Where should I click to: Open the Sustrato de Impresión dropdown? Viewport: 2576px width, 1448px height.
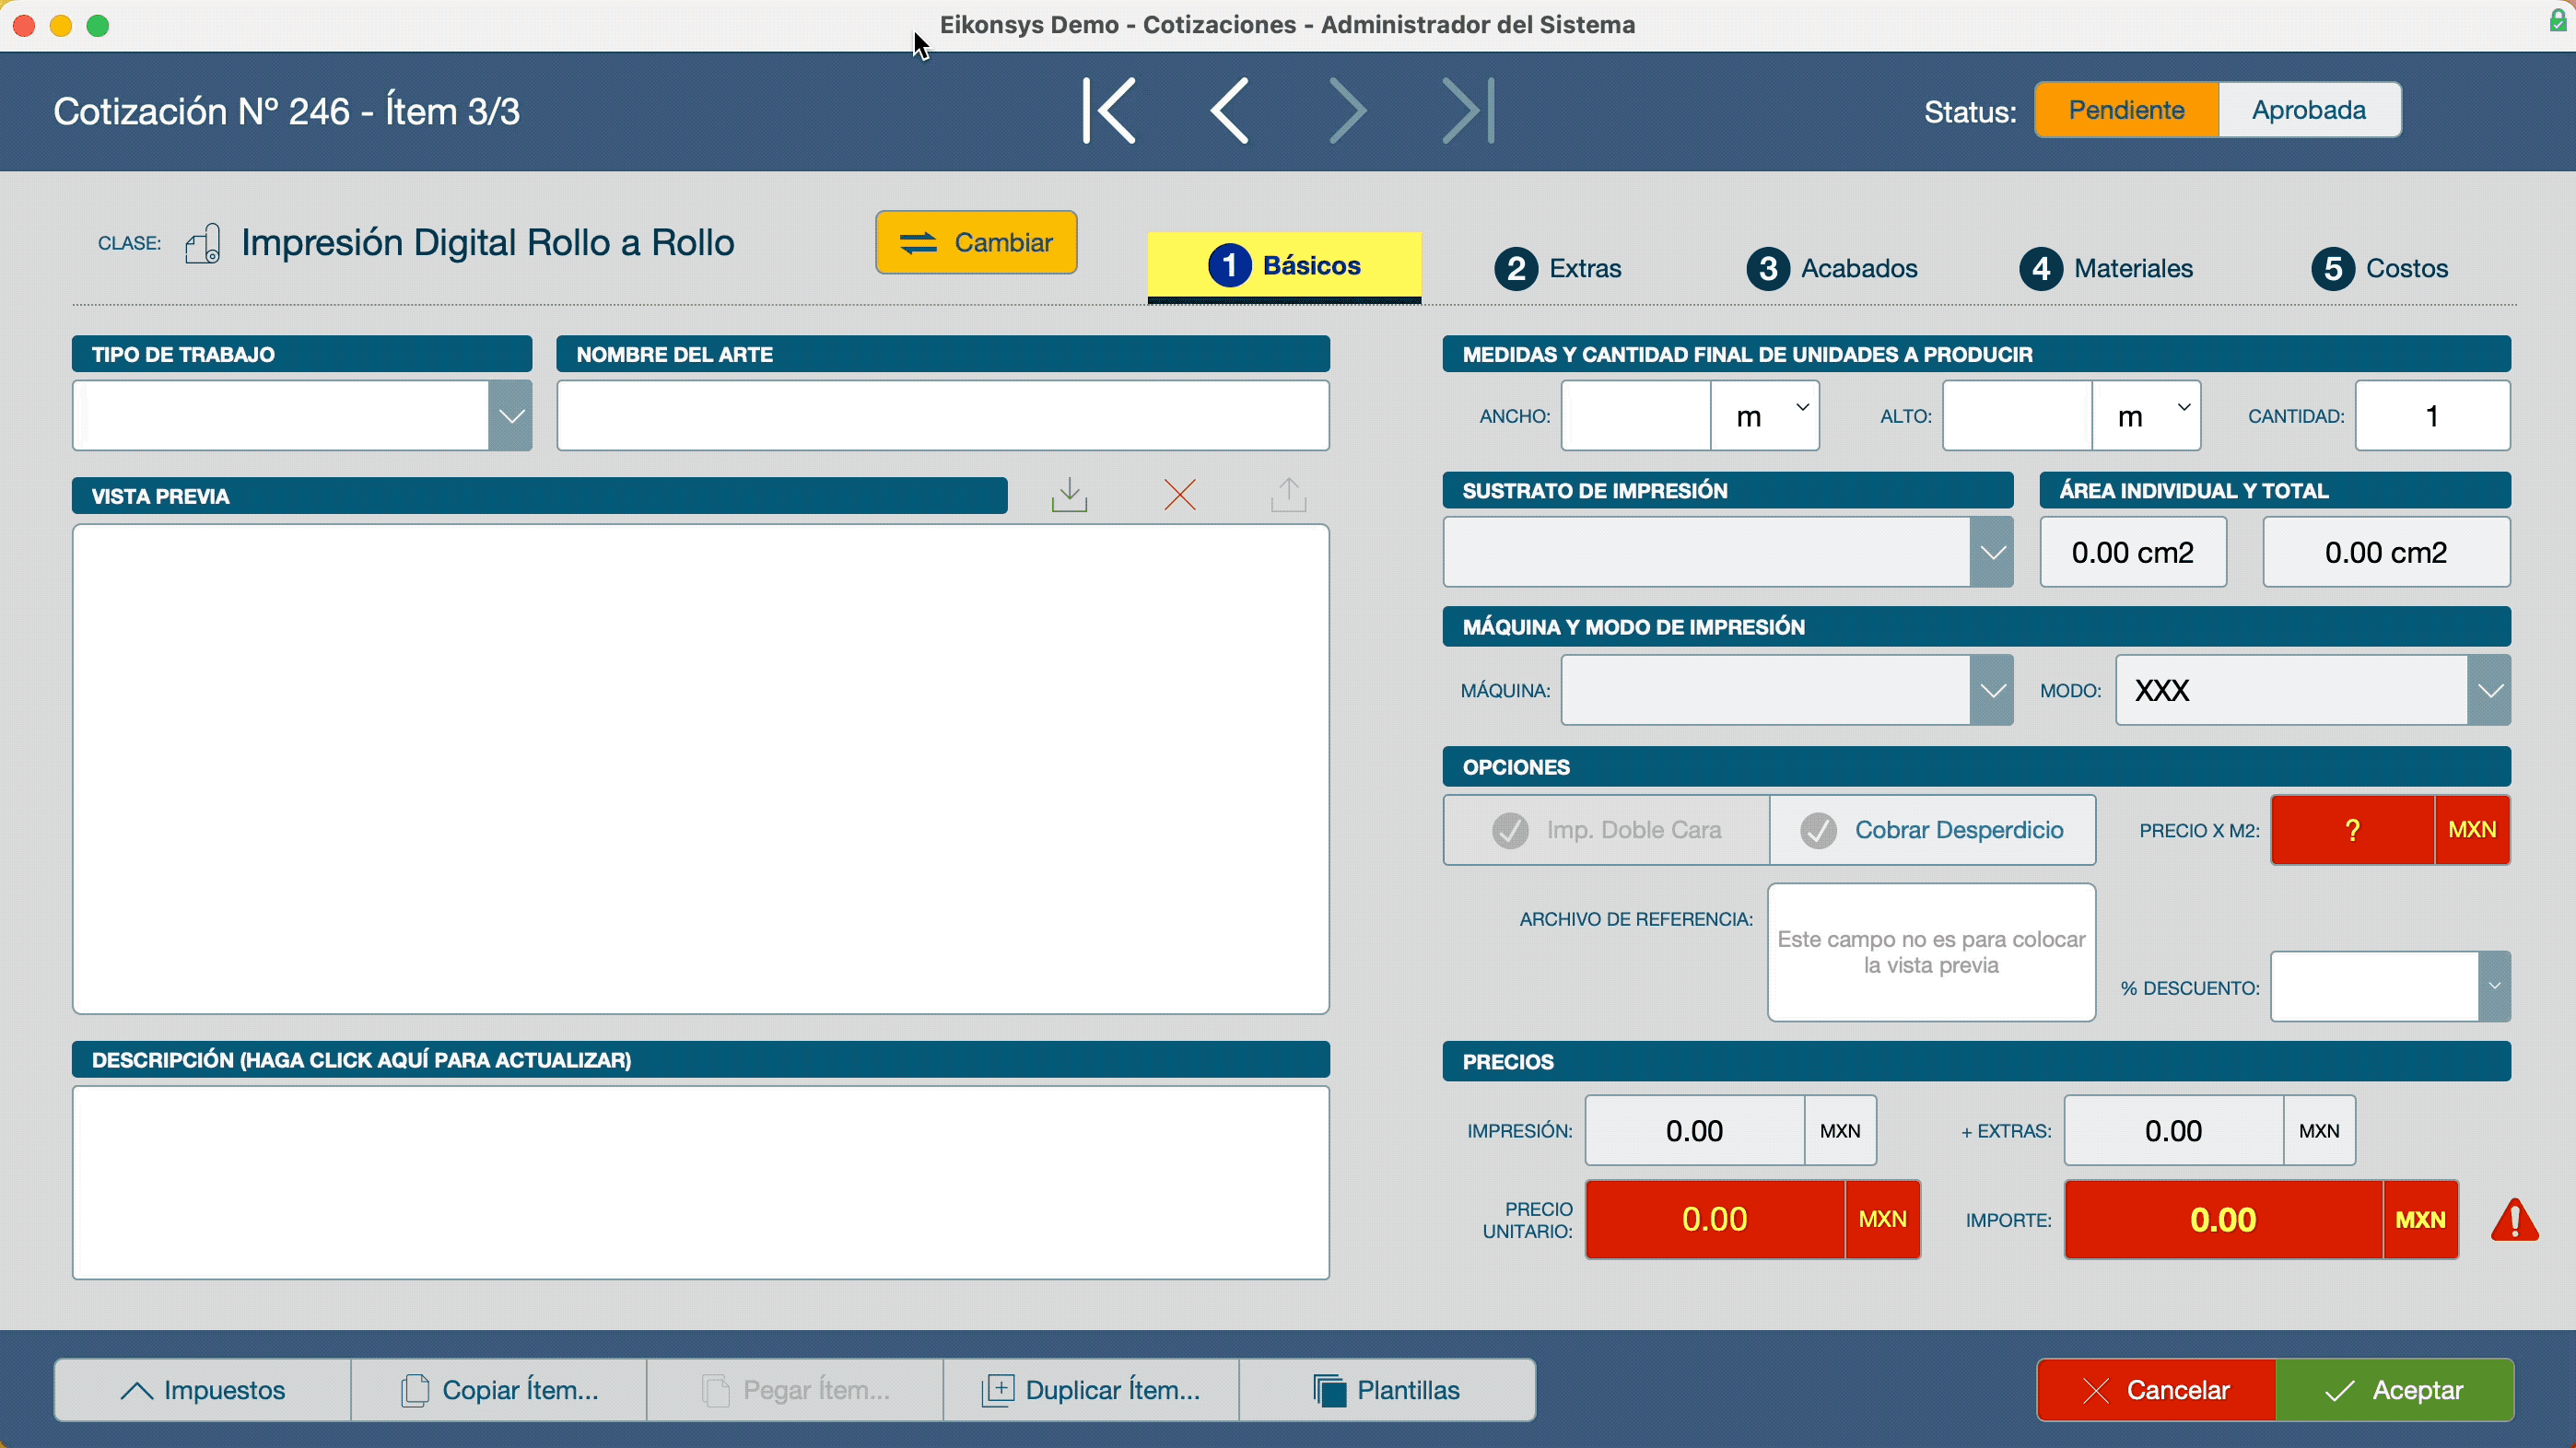(1993, 551)
